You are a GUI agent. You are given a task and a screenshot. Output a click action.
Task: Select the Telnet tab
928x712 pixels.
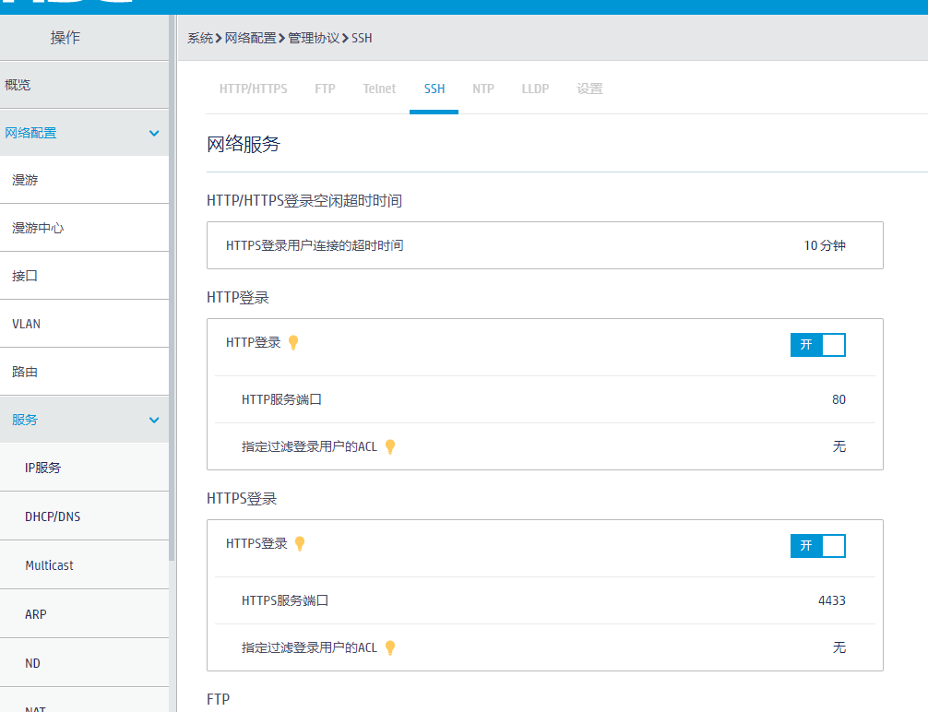[379, 89]
